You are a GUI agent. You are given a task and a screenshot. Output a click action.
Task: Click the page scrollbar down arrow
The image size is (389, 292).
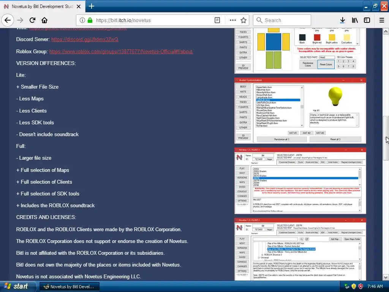(386, 277)
